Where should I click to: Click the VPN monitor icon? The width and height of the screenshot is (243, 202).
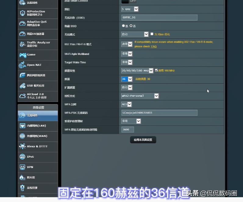[23, 167]
